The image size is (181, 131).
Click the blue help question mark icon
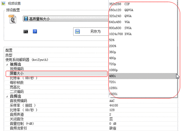pyautogui.click(x=35, y=31)
